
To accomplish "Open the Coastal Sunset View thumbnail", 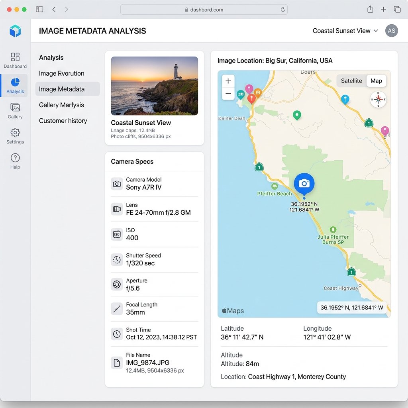I will [154, 86].
